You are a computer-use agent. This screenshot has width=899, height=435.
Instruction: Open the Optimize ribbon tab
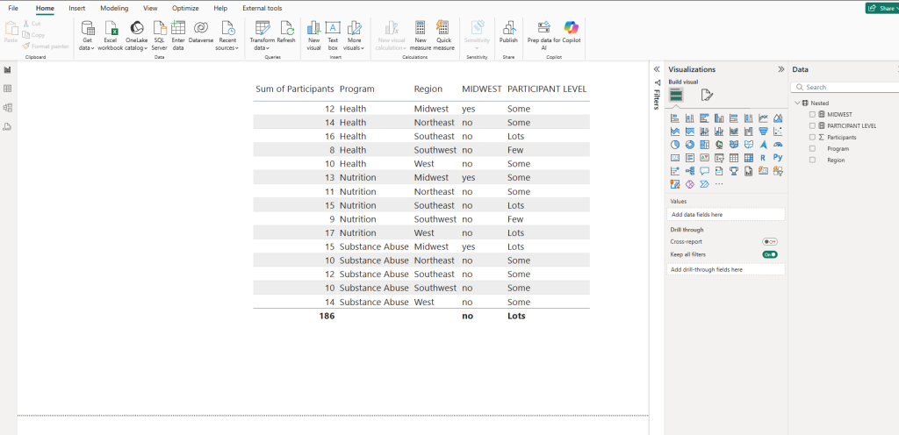tap(185, 8)
